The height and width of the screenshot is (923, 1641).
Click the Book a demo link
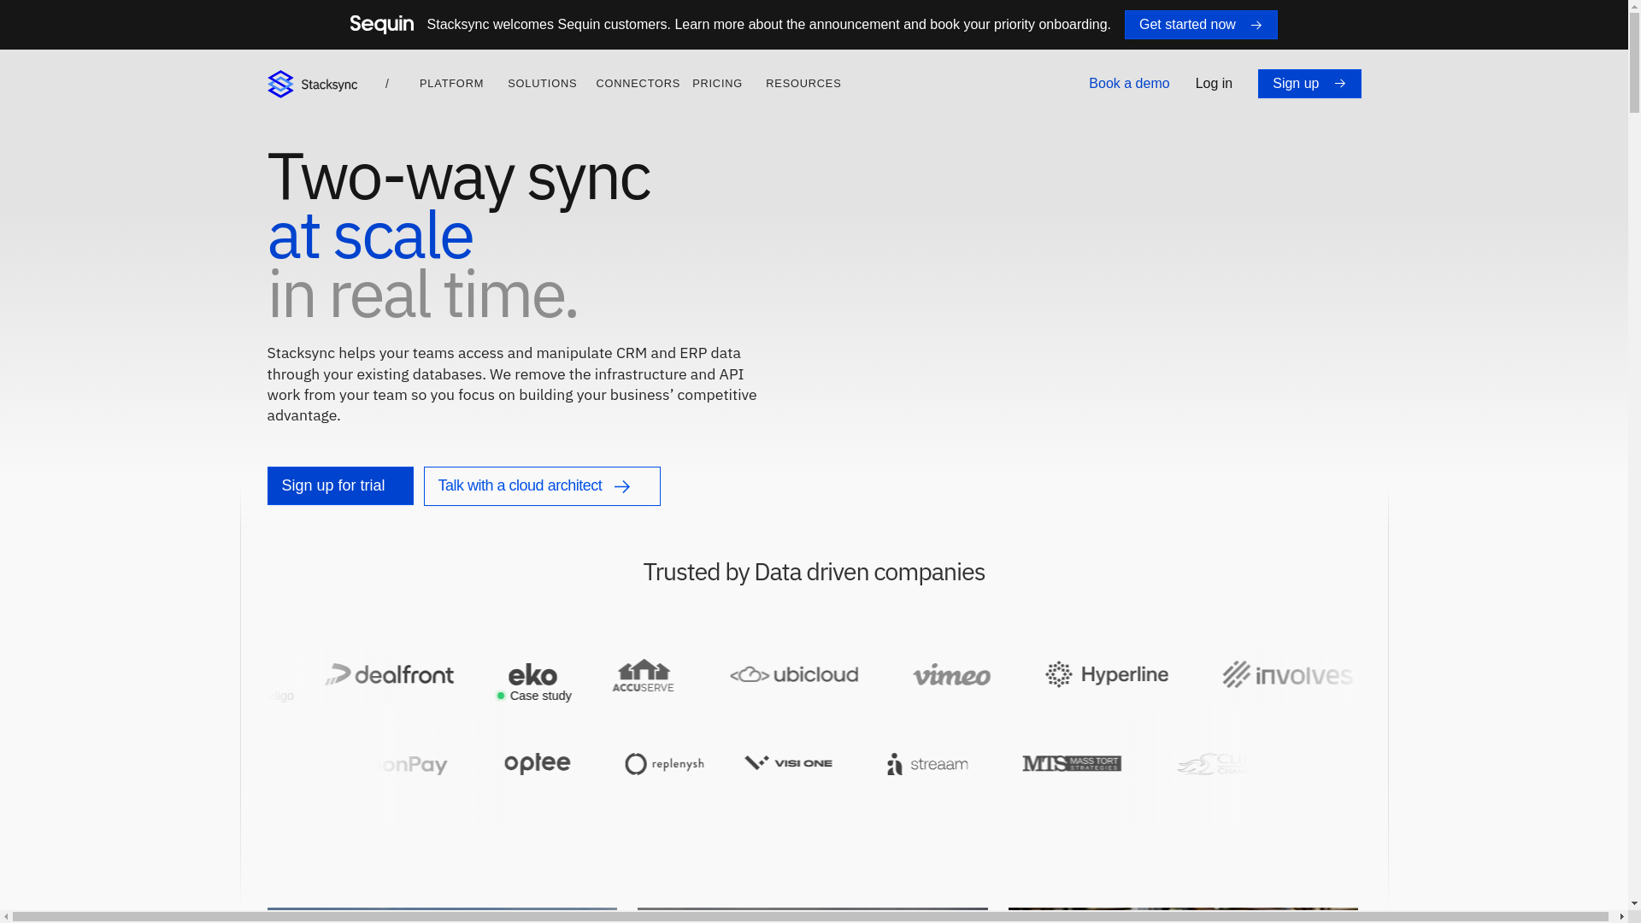tap(1129, 84)
